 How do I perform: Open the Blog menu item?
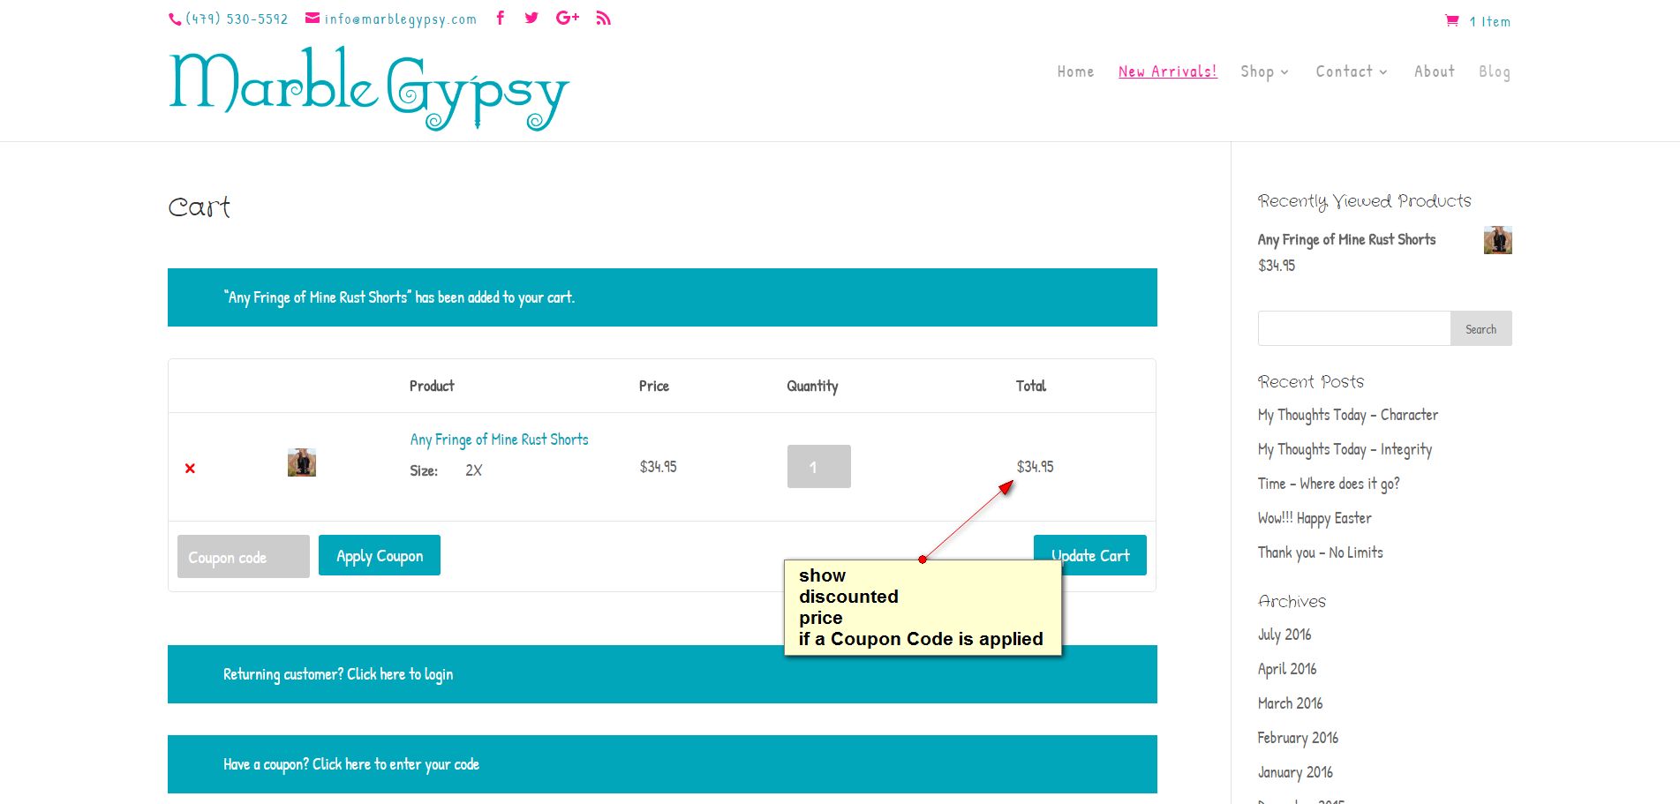coord(1495,71)
